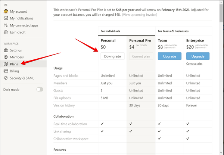This screenshot has height=155, width=224.
Task: Open View upcoming invoice link
Action: (140, 15)
